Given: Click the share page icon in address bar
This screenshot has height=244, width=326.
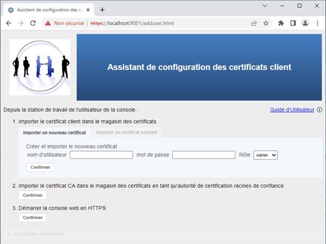Looking at the screenshot, I should pyautogui.click(x=254, y=23).
